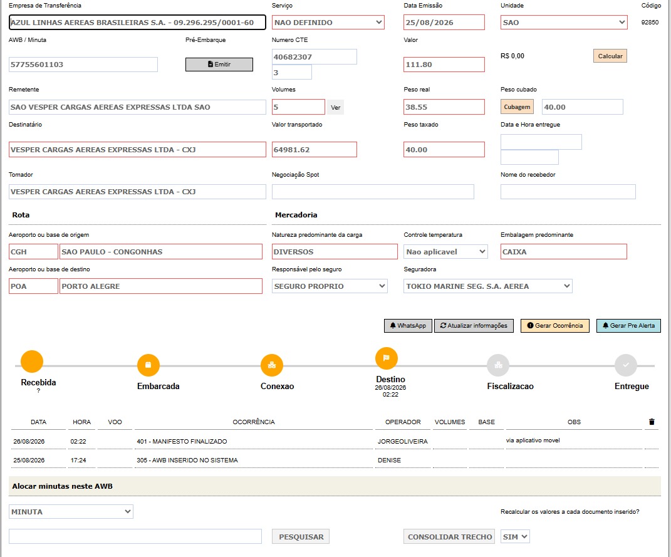The width and height of the screenshot is (671, 557).
Task: Click the Volumes field showing 5
Action: click(x=298, y=107)
